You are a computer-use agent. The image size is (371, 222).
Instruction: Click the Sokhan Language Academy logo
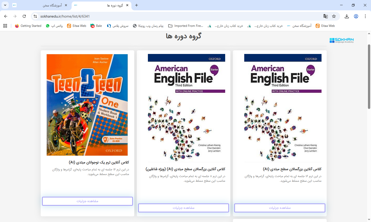(x=341, y=40)
